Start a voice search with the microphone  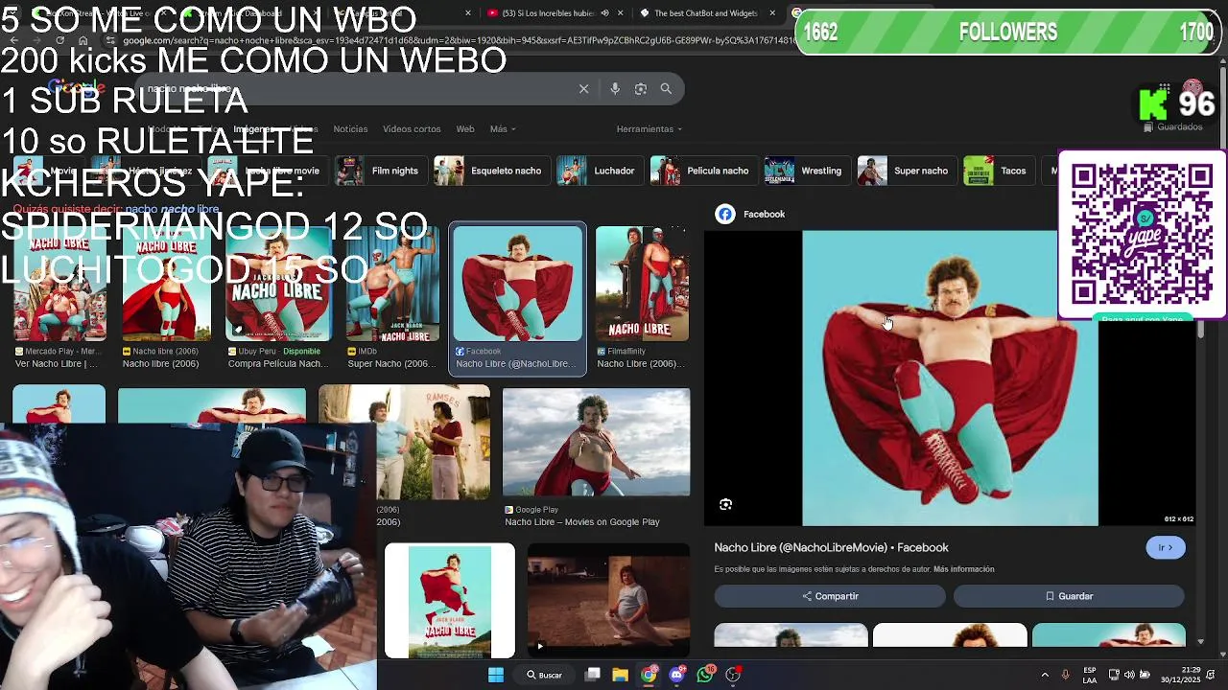pyautogui.click(x=615, y=88)
